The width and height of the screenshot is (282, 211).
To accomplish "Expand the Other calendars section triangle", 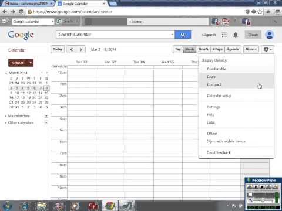I will tap(5, 123).
